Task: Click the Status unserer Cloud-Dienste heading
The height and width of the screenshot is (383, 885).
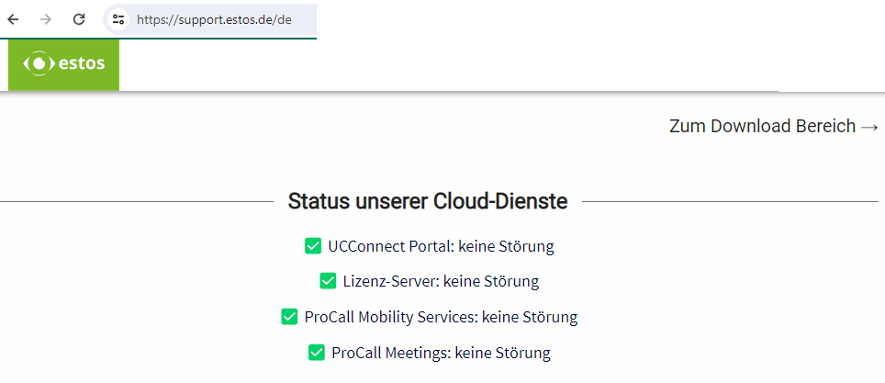Action: click(x=427, y=201)
